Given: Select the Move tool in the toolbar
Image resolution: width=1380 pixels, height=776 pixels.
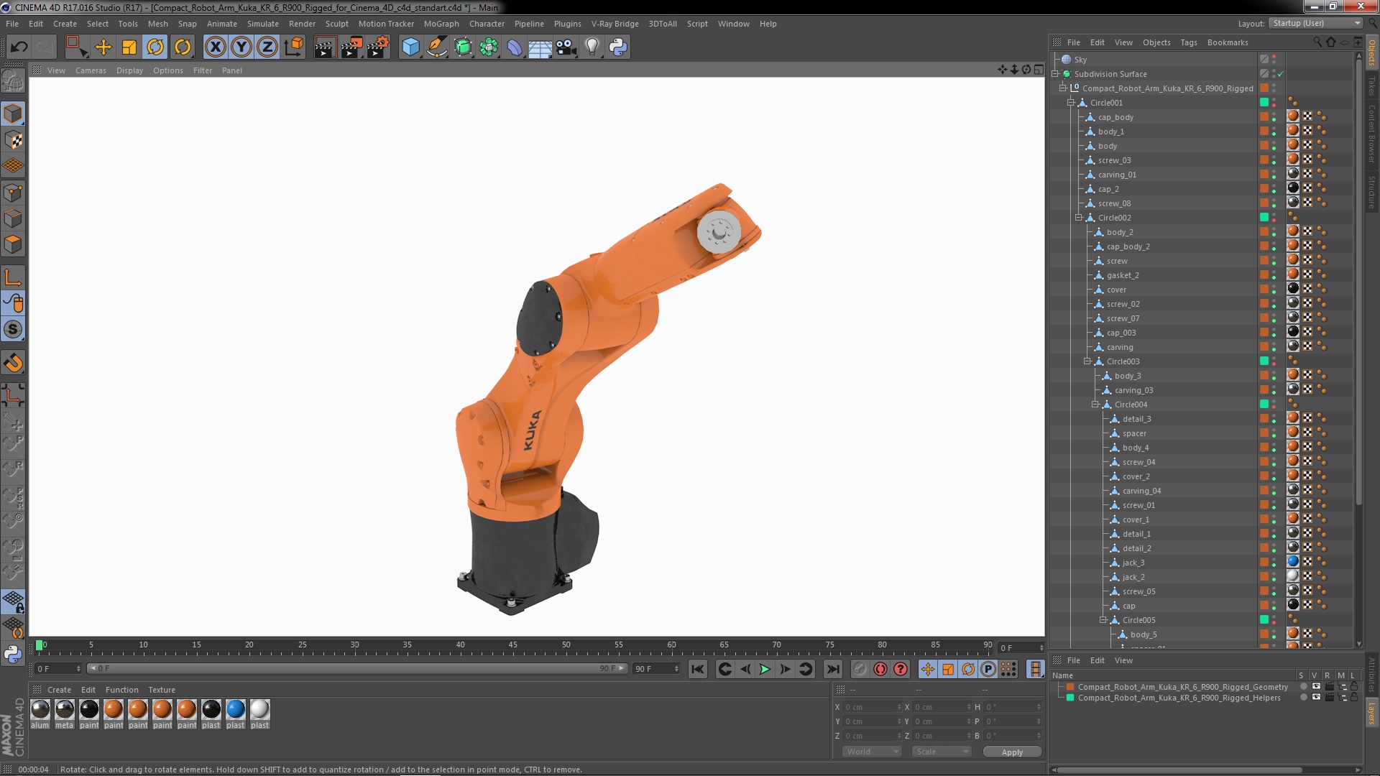Looking at the screenshot, I should tap(103, 47).
